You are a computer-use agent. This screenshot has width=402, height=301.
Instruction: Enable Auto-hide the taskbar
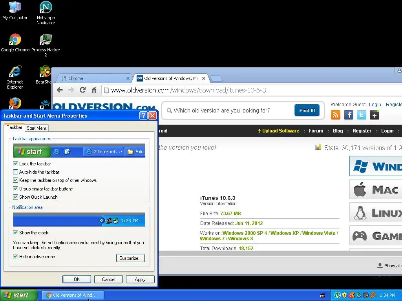(x=15, y=172)
